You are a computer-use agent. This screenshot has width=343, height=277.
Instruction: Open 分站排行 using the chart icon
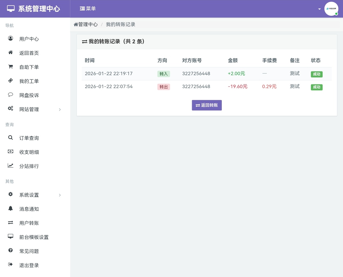10,166
